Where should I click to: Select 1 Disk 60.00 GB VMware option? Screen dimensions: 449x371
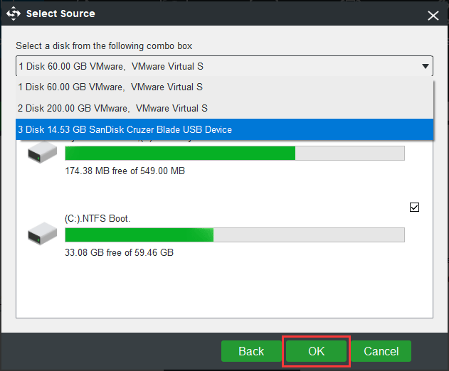click(110, 87)
